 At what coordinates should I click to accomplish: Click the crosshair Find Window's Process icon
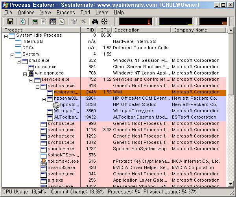pyautogui.click(x=105, y=22)
